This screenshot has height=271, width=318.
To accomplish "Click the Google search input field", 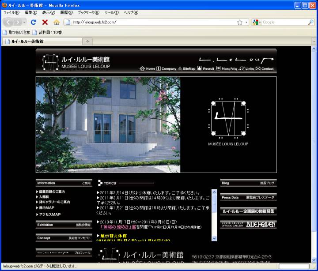I will pos(287,22).
